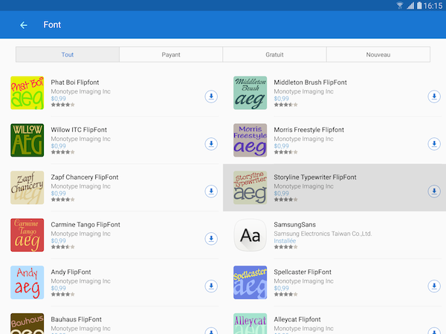
Task: Open Storyline Typewriter font thumbnail
Action: point(251,188)
